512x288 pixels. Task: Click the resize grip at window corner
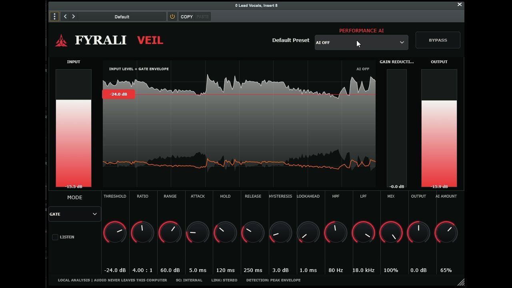(x=461, y=282)
